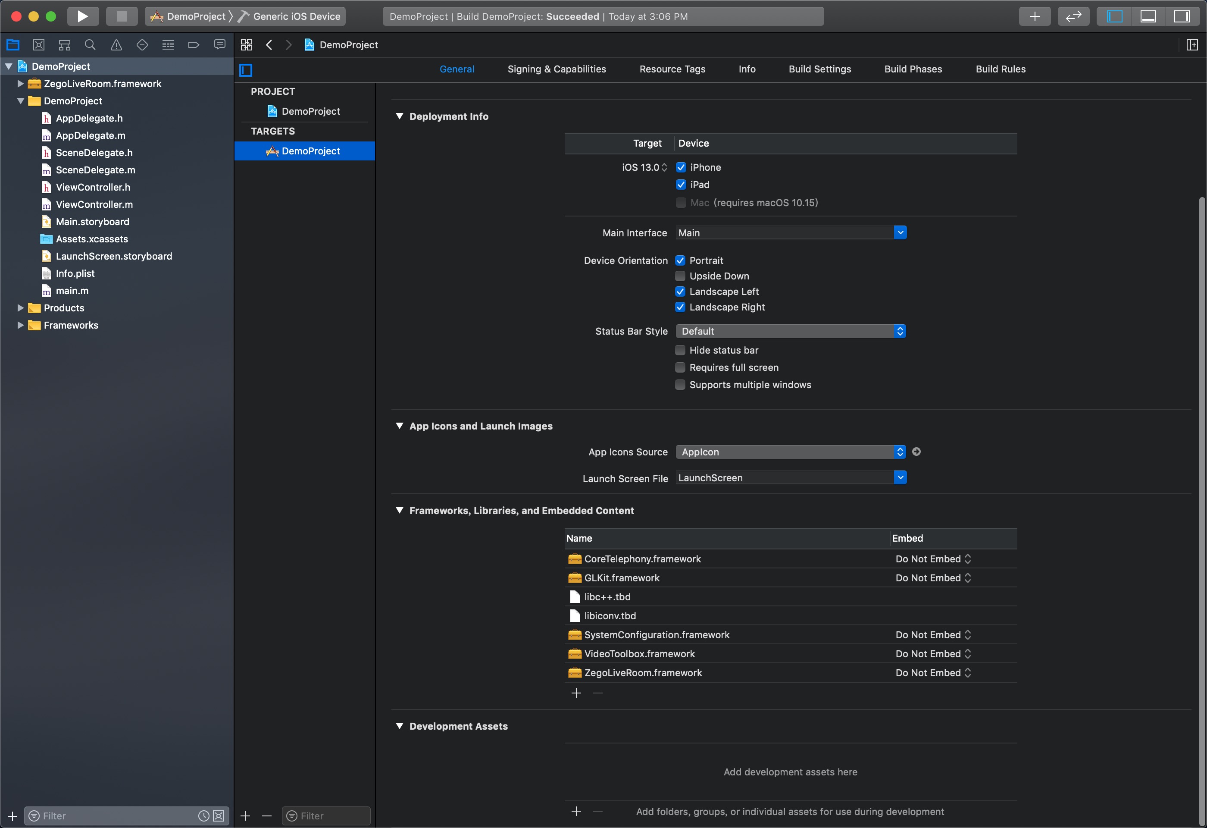Viewport: 1207px width, 828px height.
Task: Disable Portrait orientation
Action: coord(680,260)
